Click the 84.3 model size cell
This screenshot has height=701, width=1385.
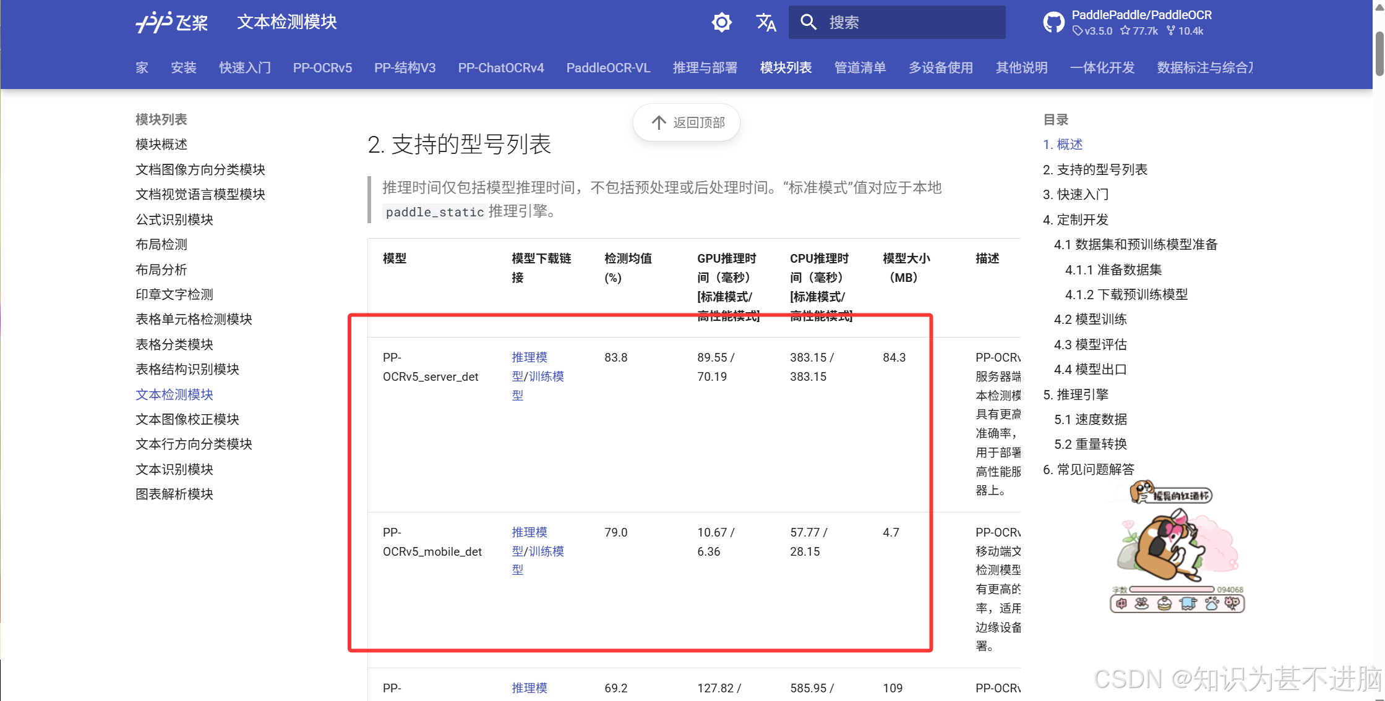[x=894, y=358]
